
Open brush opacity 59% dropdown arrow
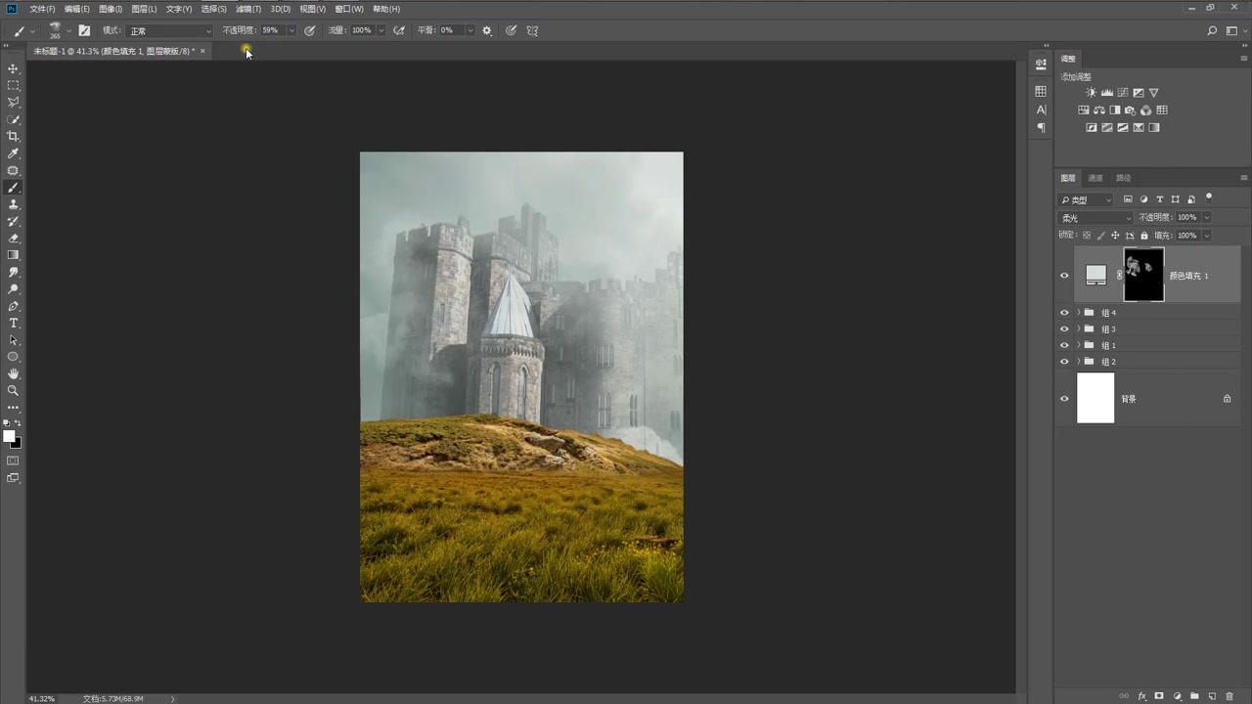click(291, 30)
